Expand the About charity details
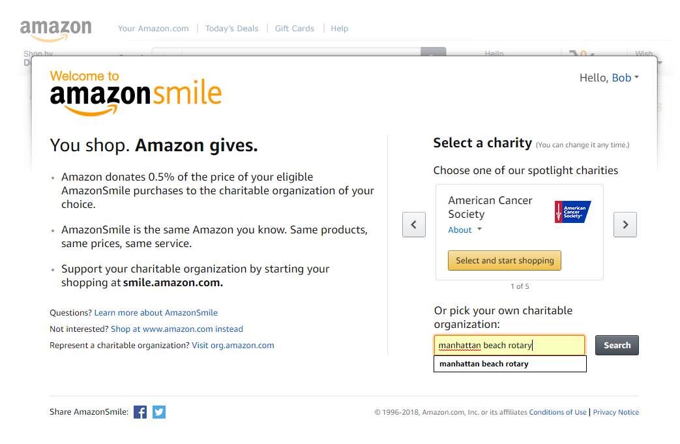Screen dimensions: 680x444 465,230
